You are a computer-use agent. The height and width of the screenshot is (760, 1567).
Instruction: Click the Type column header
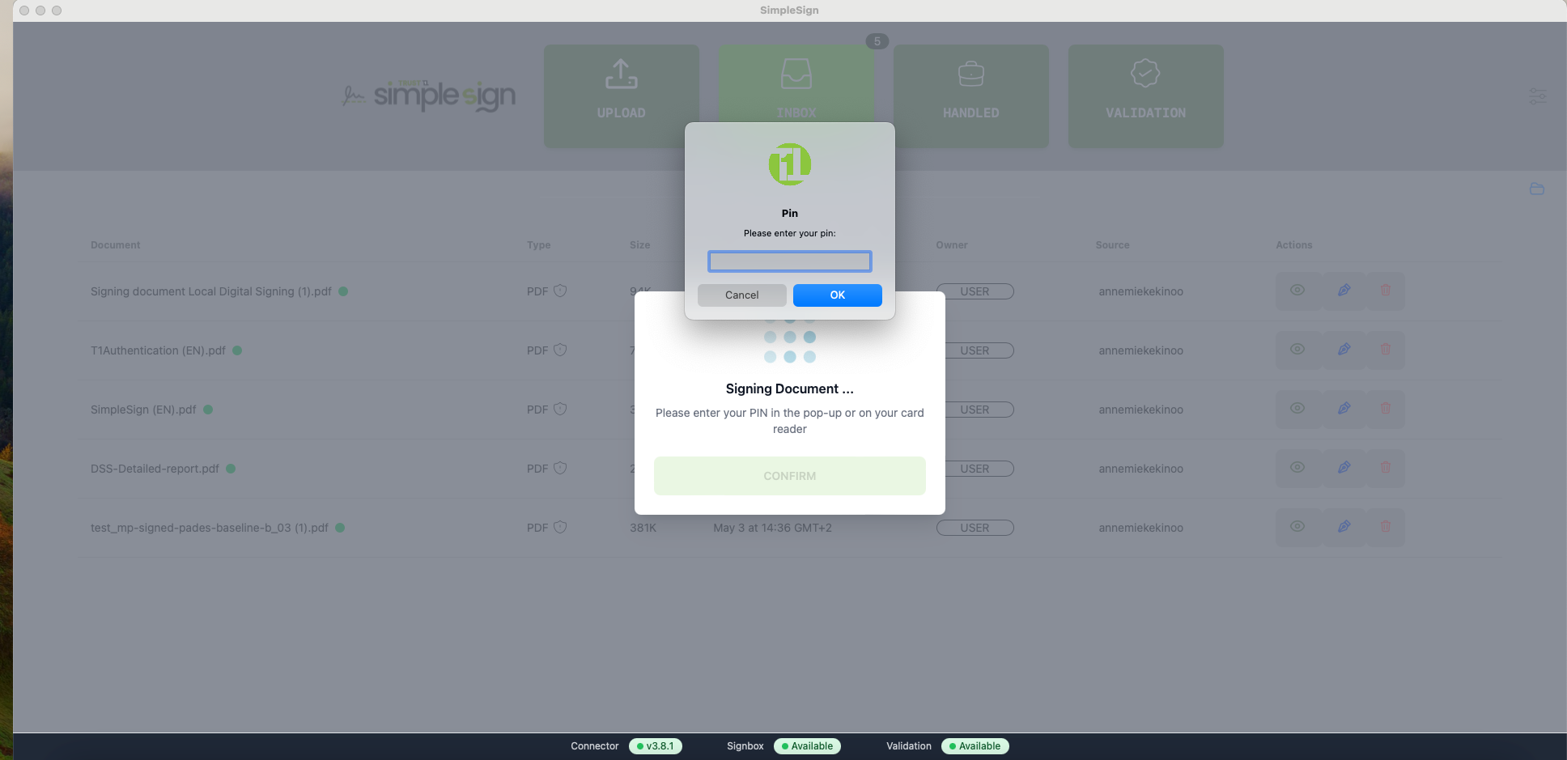click(x=538, y=245)
